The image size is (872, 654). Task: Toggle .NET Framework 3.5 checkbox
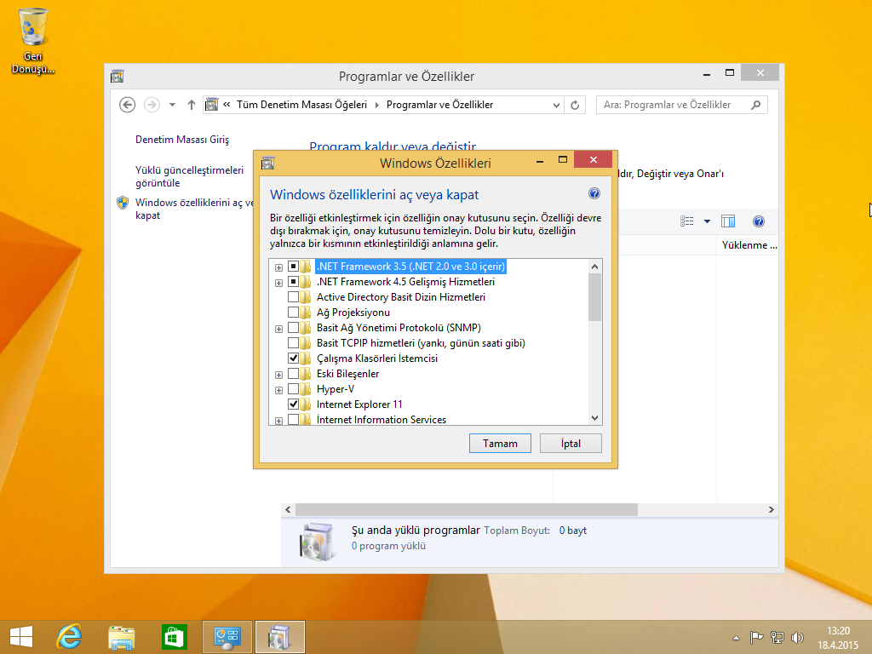293,267
